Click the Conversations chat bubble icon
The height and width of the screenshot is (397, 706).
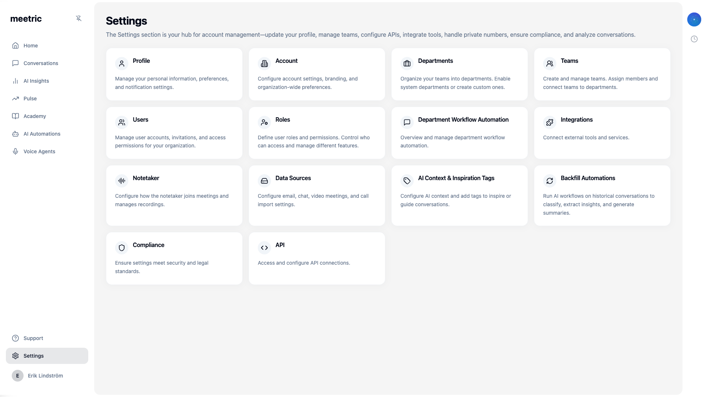point(15,63)
